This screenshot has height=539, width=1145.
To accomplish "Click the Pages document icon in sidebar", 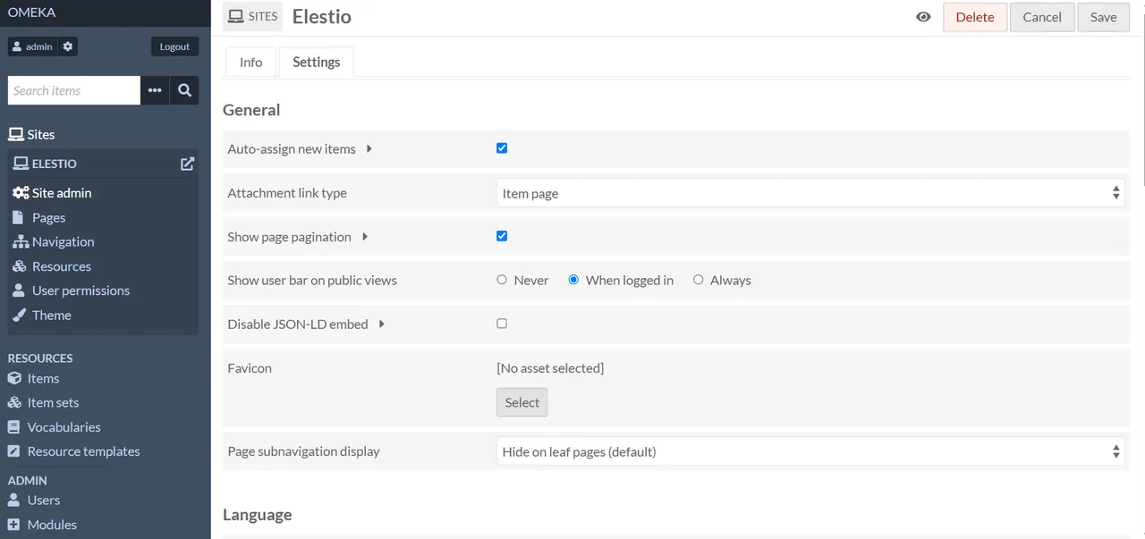I will [x=18, y=217].
